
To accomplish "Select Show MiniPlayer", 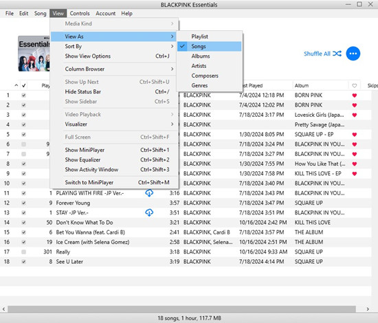I will click(114, 150).
